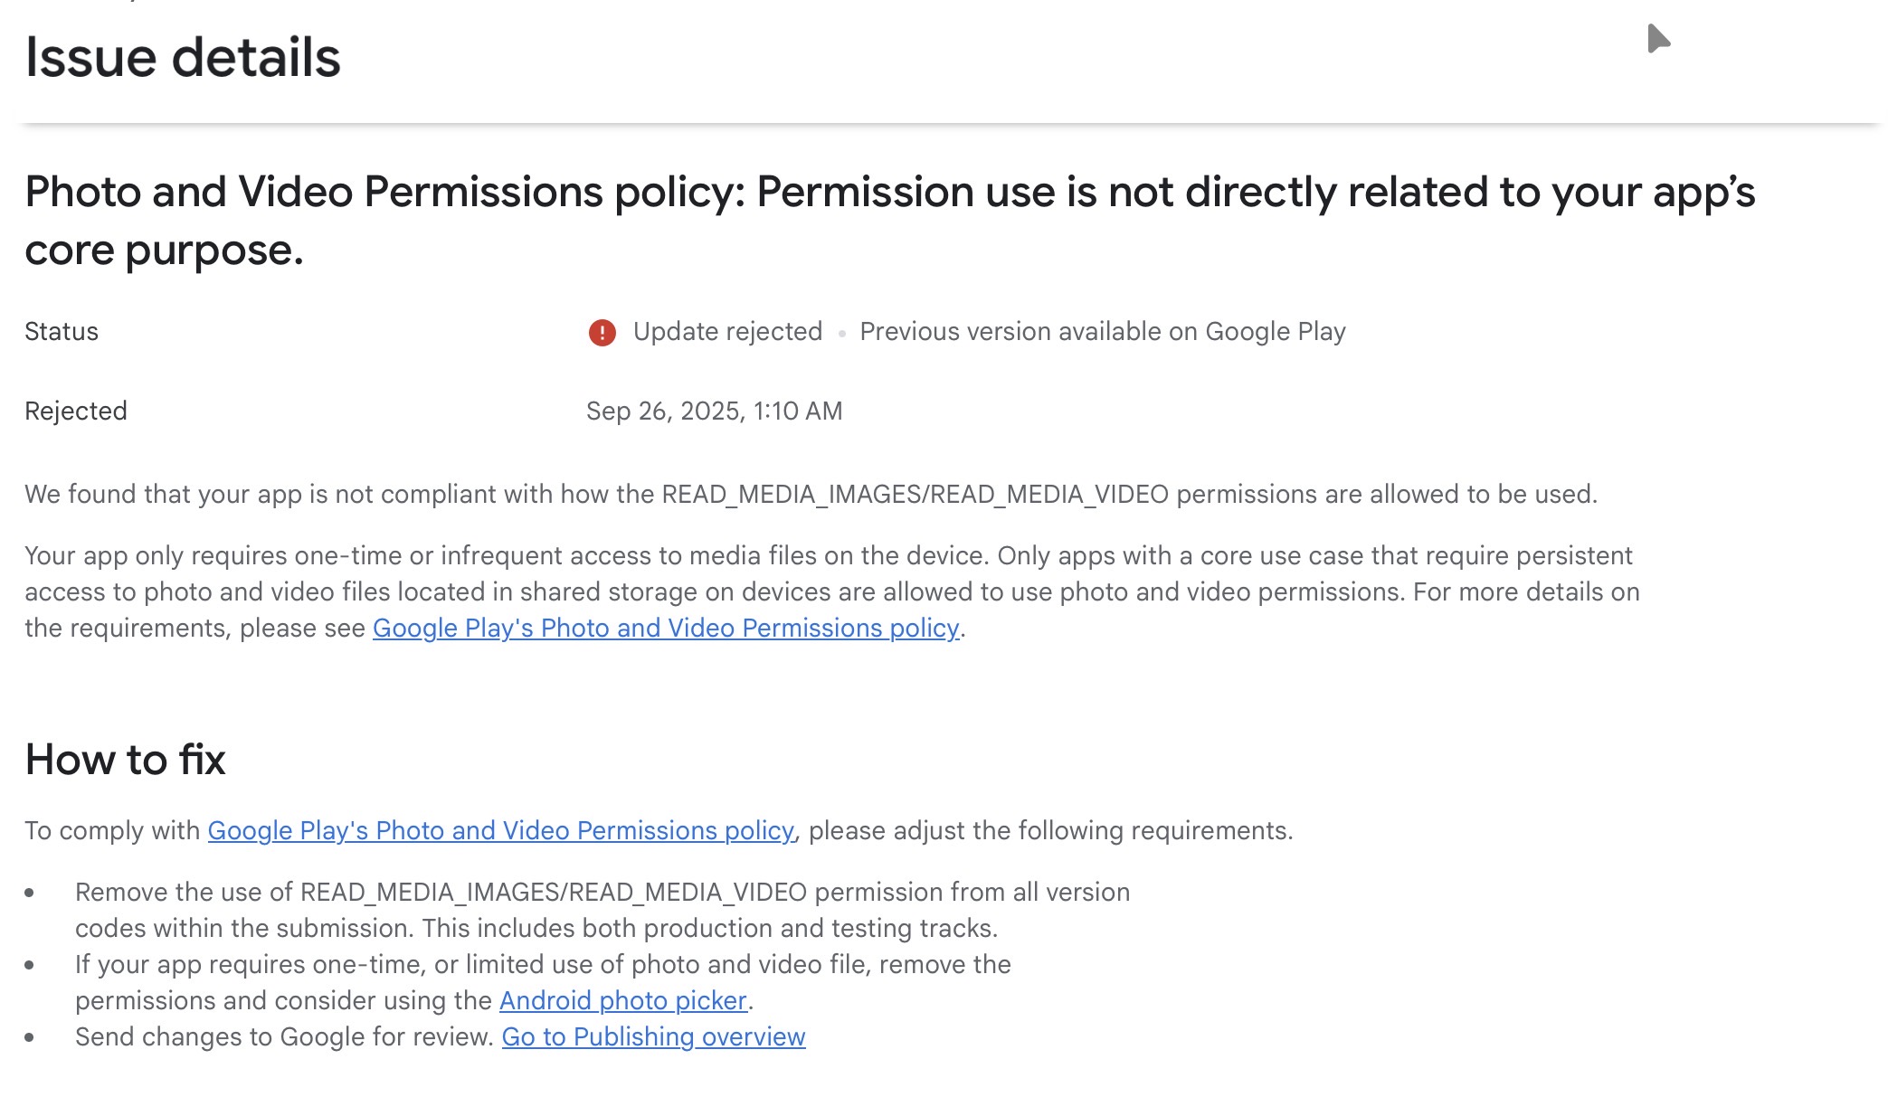The image size is (1888, 1097).
Task: Click the Sep 26, 2025 rejection date
Action: click(714, 411)
